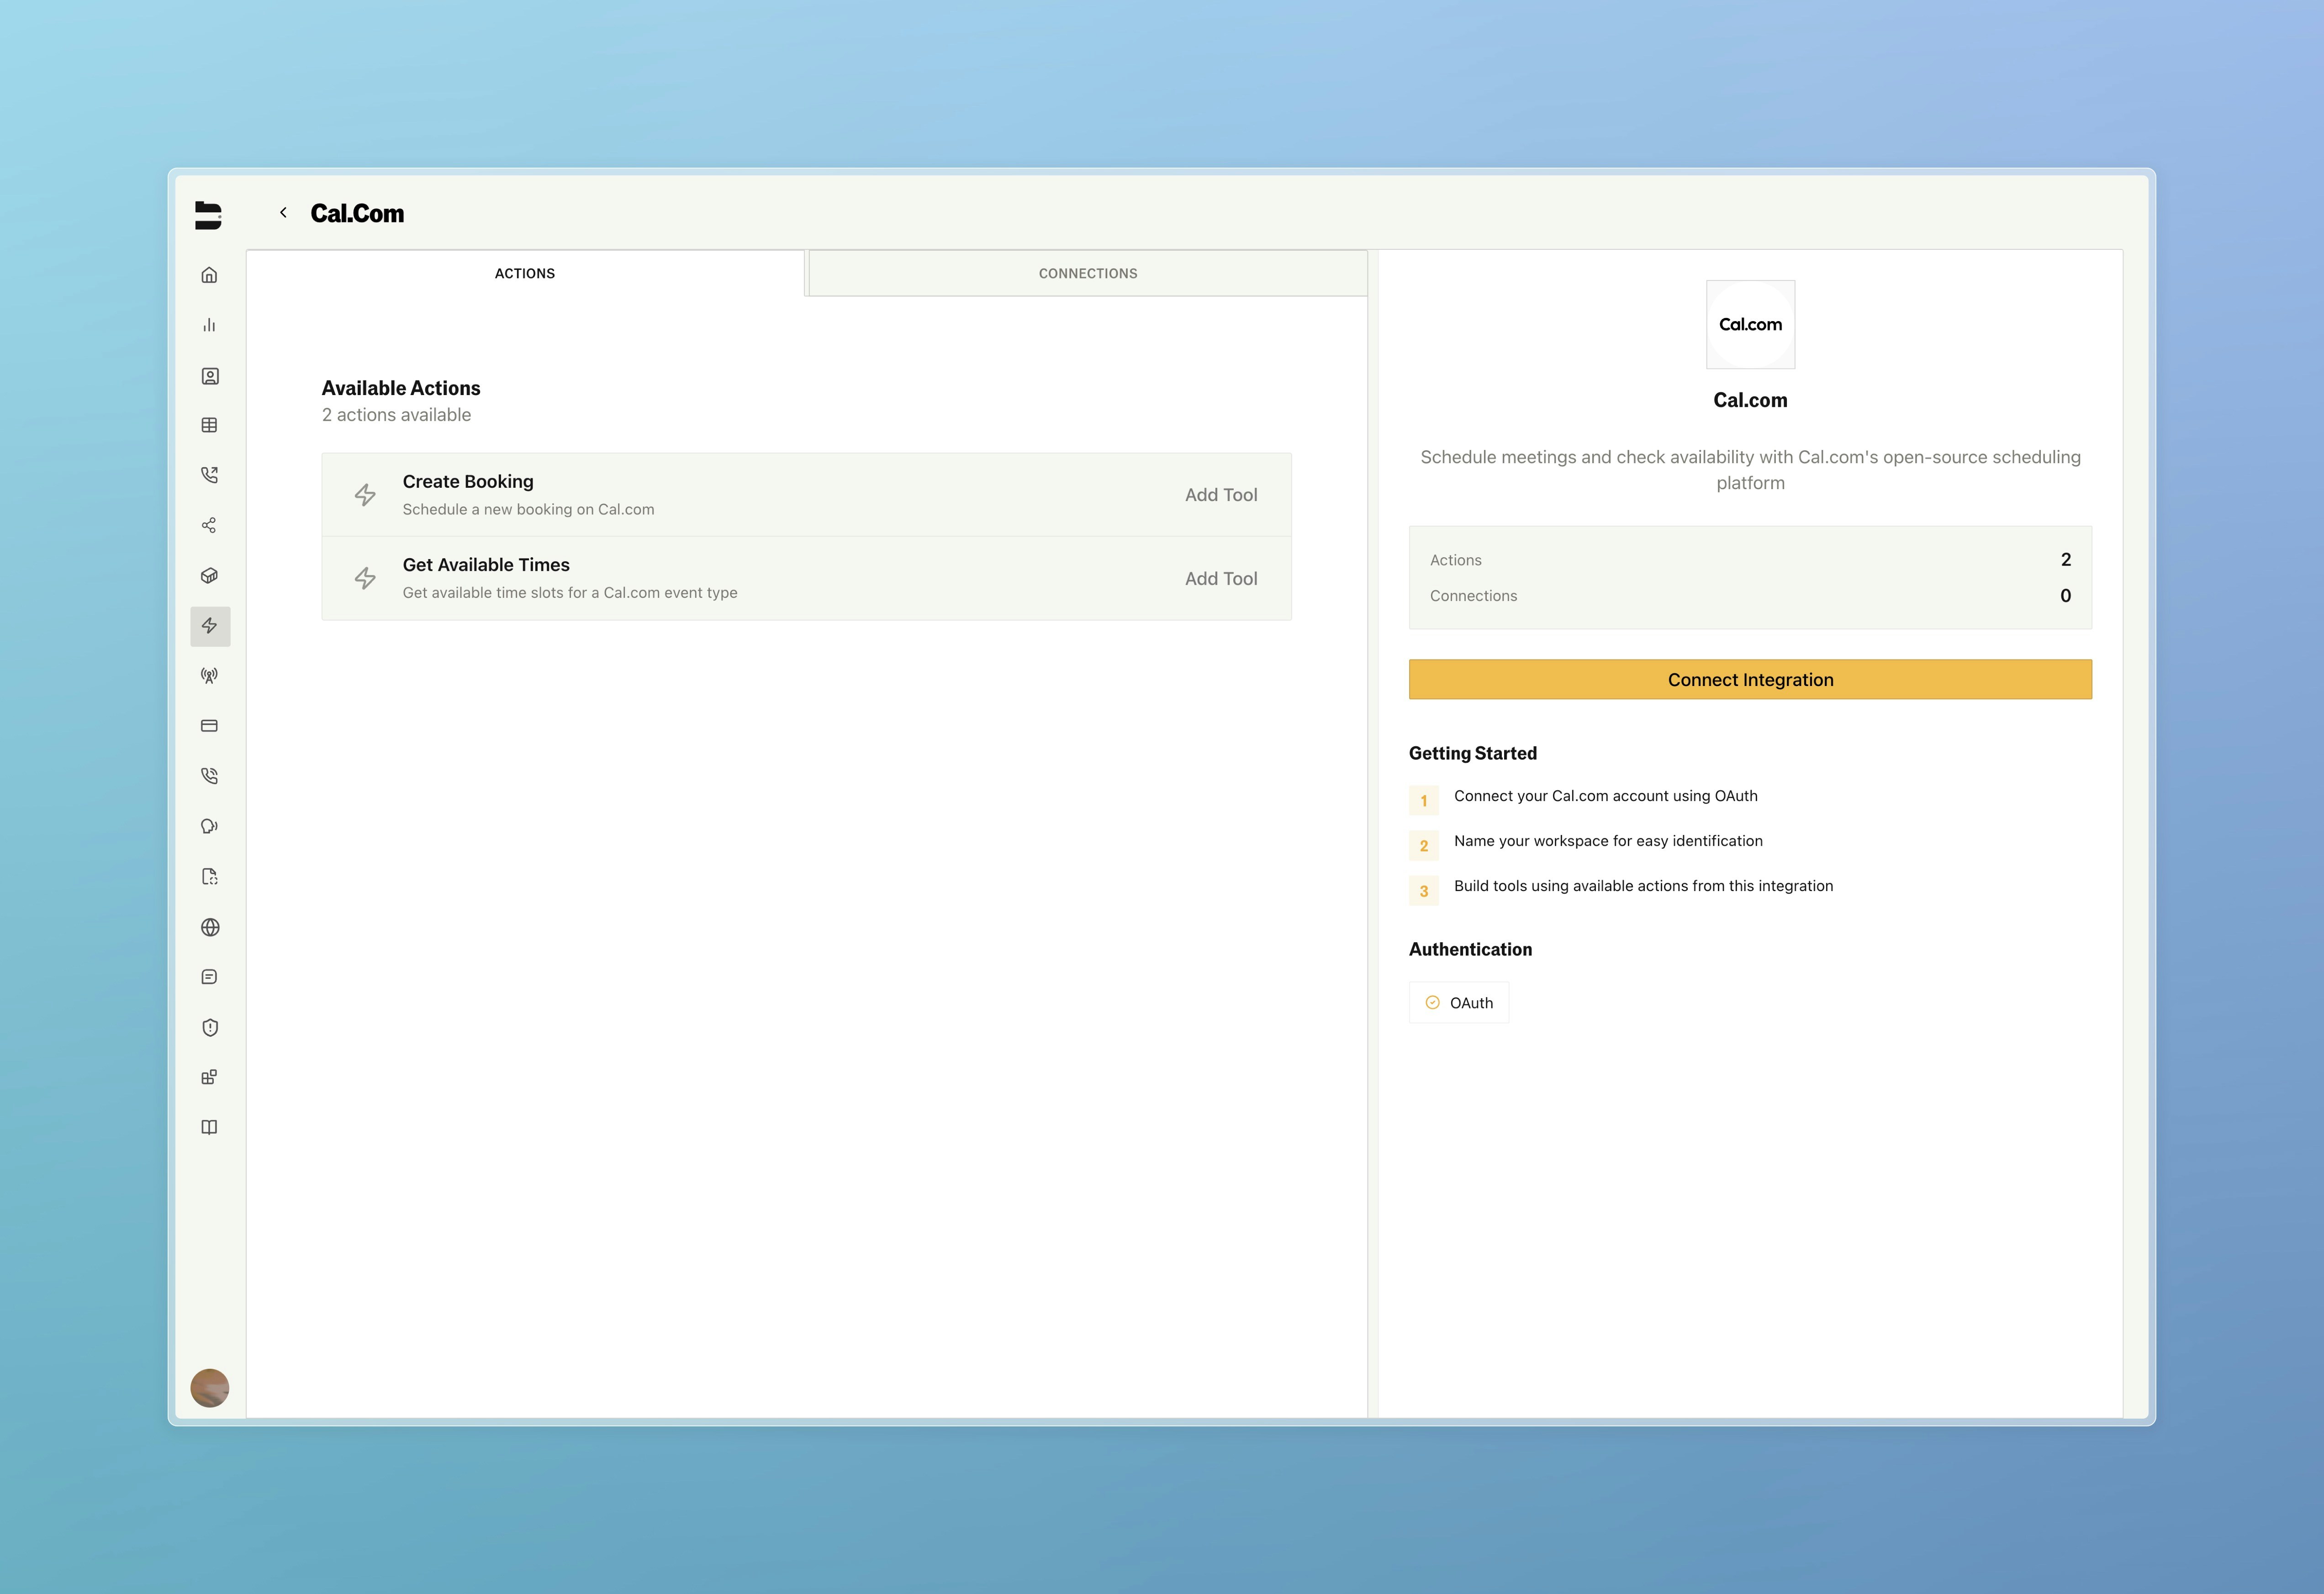This screenshot has width=2324, height=1594.
Task: Open the profile avatar at bottom left
Action: point(210,1388)
